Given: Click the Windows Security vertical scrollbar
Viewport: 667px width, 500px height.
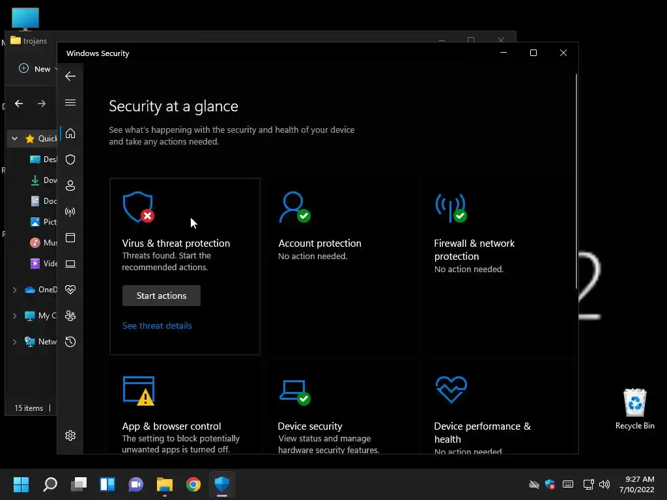Looking at the screenshot, I should coord(576,182).
